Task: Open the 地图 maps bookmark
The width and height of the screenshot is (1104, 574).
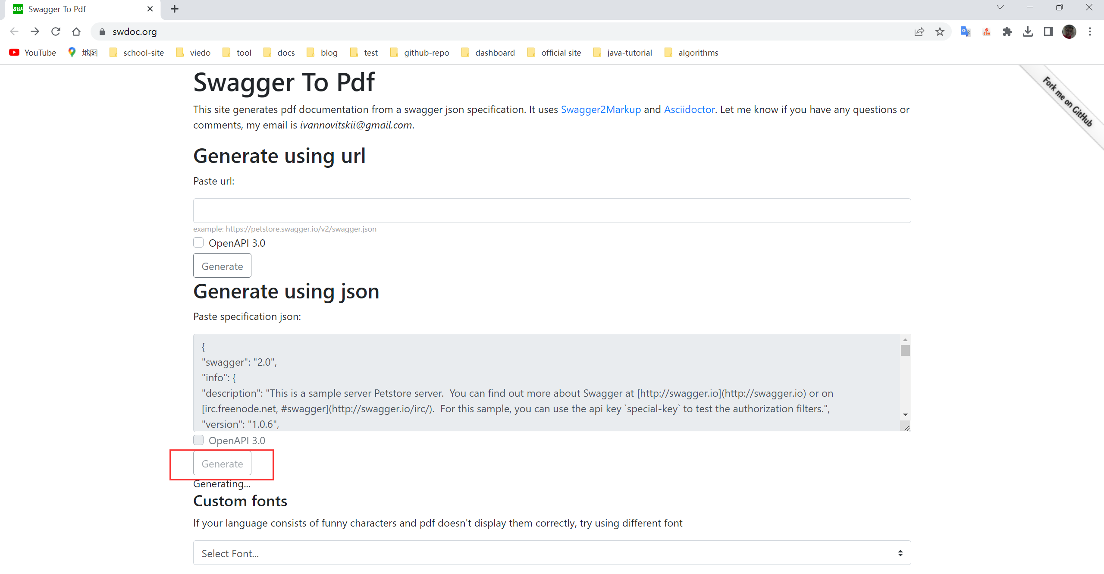Action: click(83, 53)
